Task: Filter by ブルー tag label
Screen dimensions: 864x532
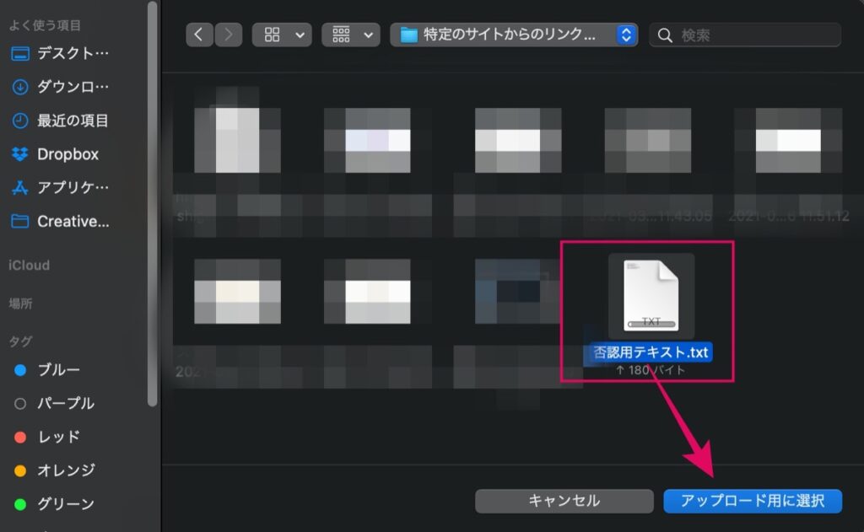Action: point(58,370)
